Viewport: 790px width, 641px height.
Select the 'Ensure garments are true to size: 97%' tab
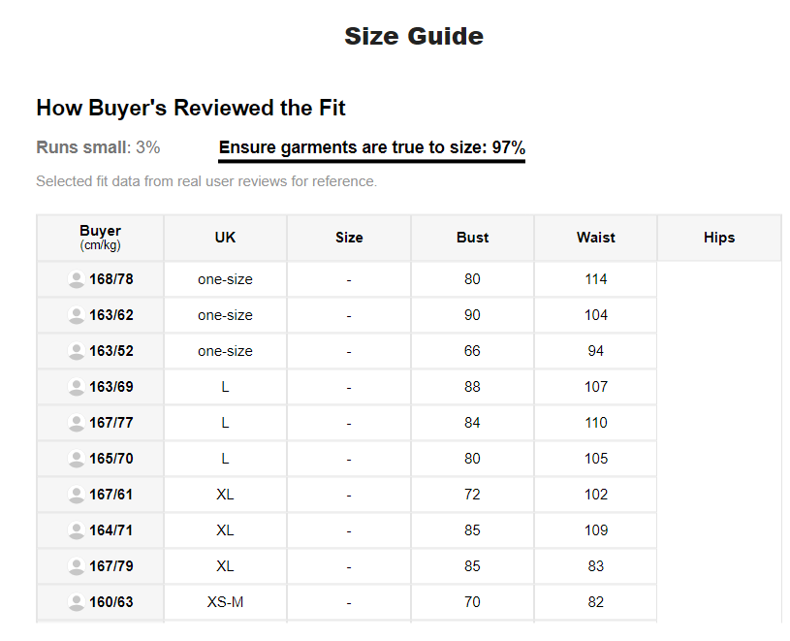click(x=371, y=148)
